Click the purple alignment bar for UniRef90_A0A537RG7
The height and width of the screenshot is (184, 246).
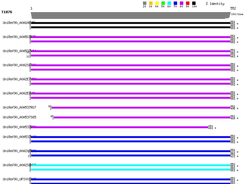[141, 108]
